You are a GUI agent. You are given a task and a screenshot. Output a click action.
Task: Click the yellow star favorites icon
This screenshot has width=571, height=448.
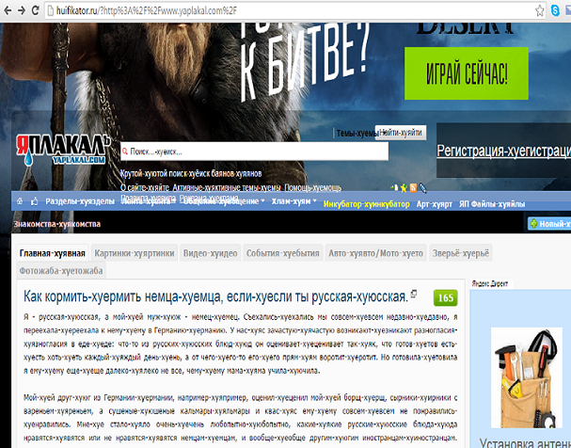[x=404, y=188]
